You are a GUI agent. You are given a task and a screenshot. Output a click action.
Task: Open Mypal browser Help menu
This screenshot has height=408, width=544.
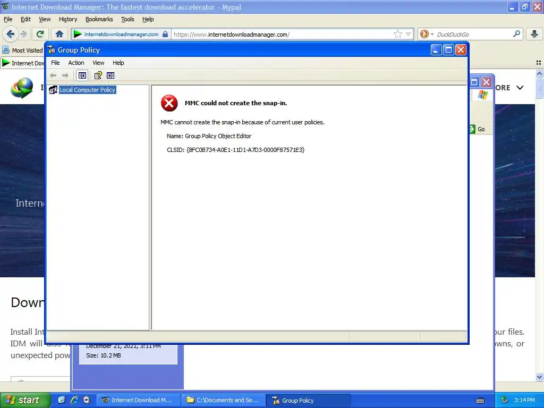(x=148, y=20)
